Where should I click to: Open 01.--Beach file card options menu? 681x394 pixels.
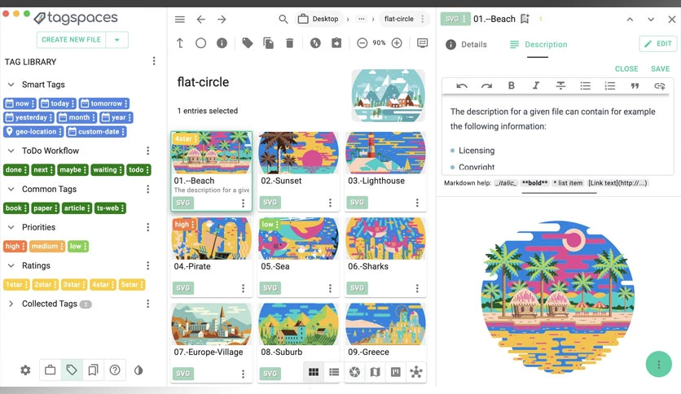coord(244,203)
